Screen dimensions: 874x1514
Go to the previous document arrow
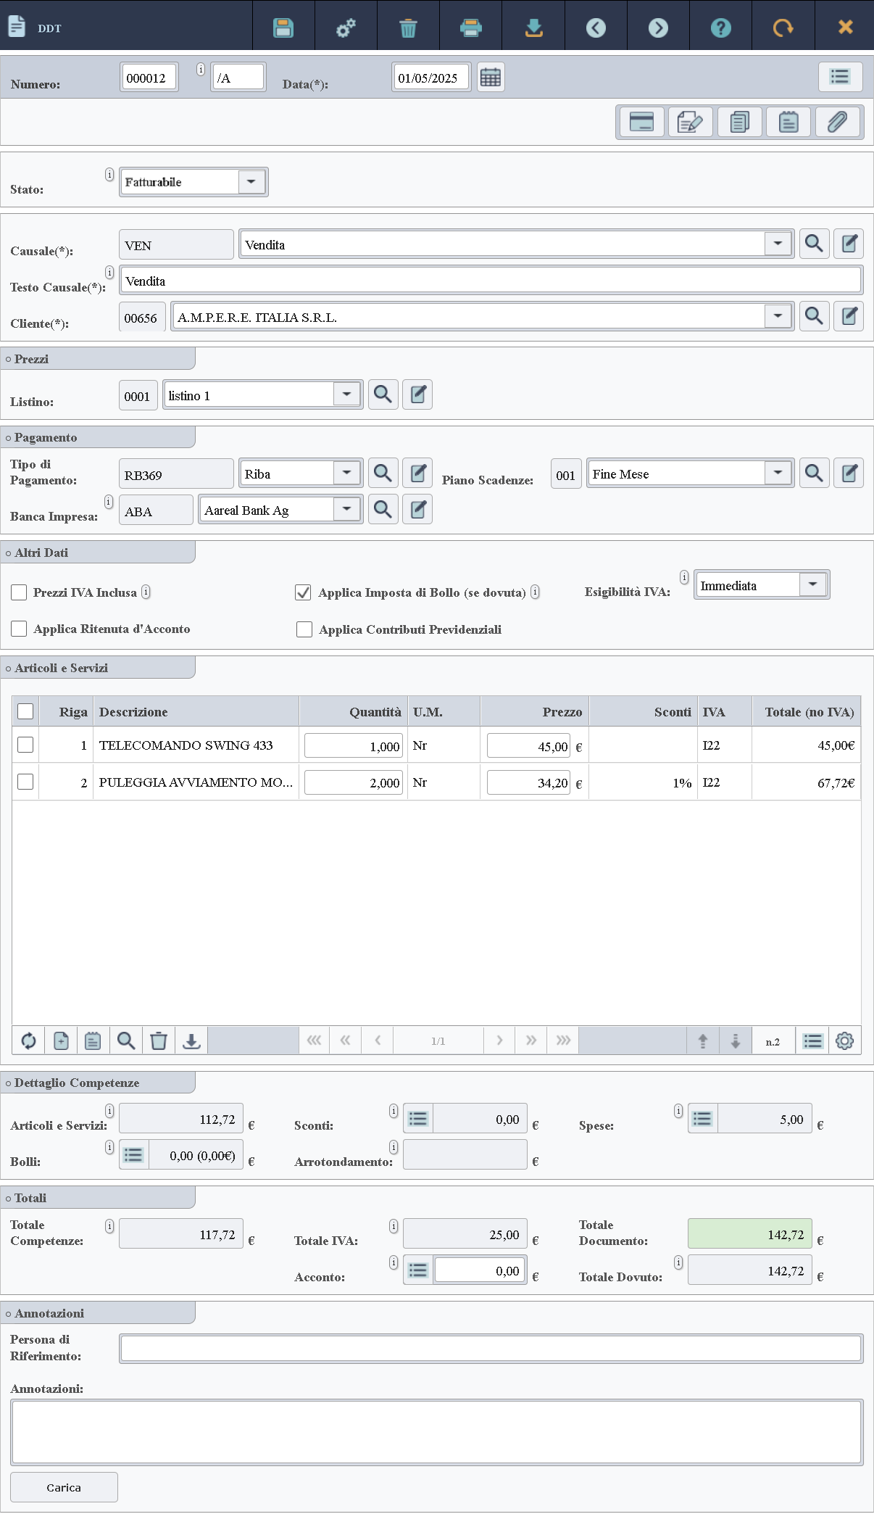coord(596,28)
